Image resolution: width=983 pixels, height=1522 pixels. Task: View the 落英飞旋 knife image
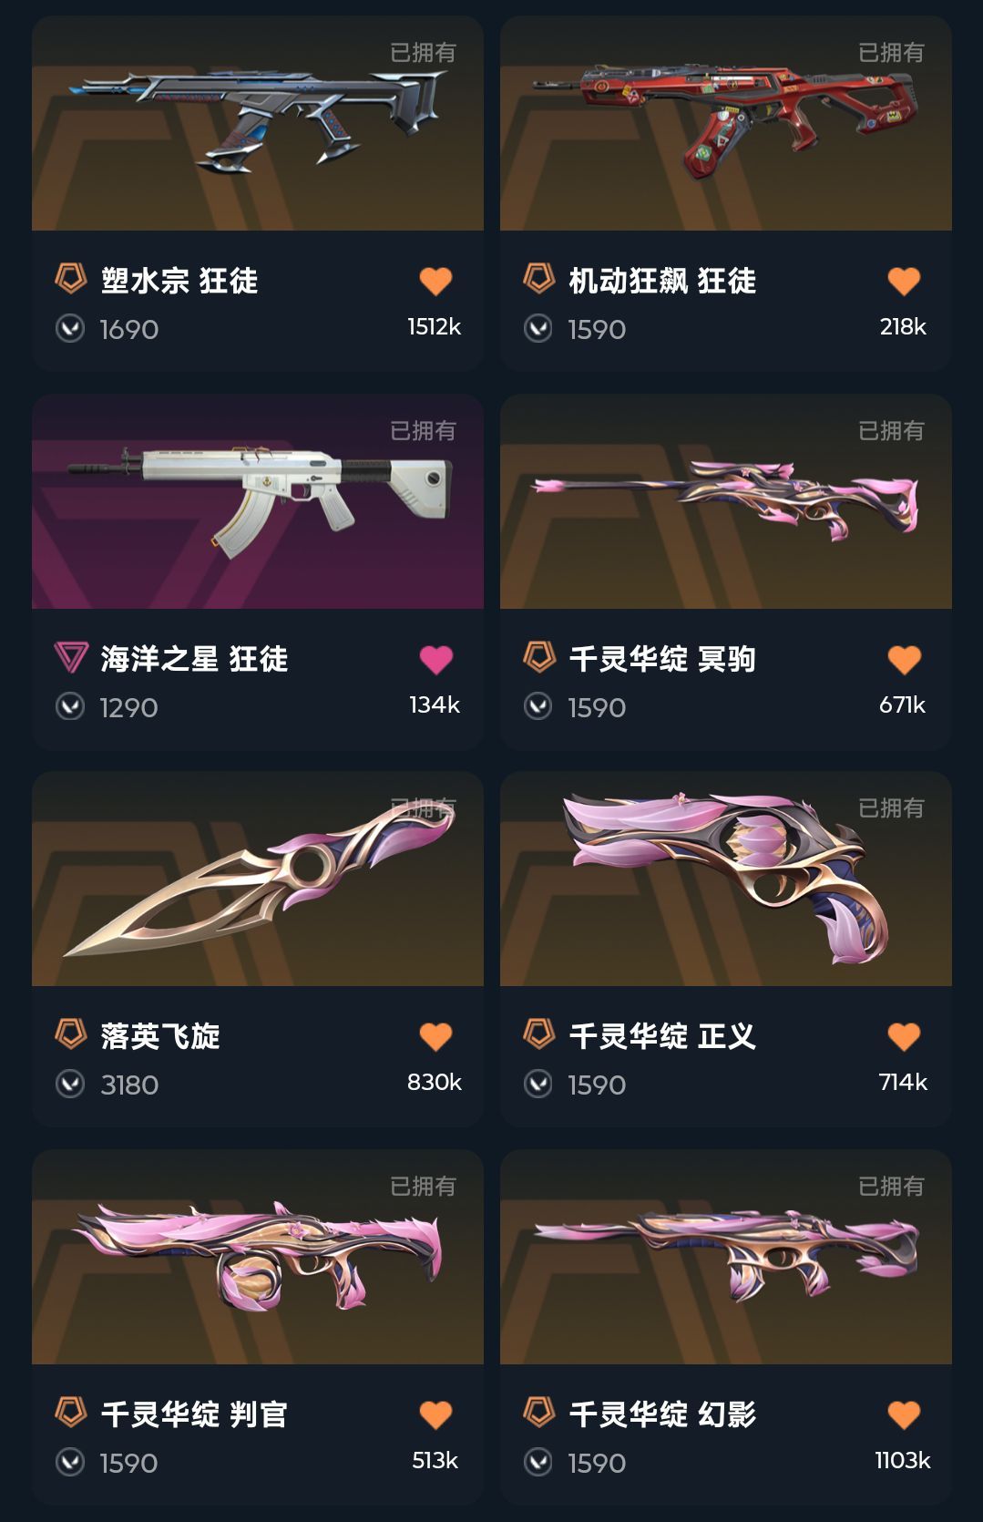258,879
